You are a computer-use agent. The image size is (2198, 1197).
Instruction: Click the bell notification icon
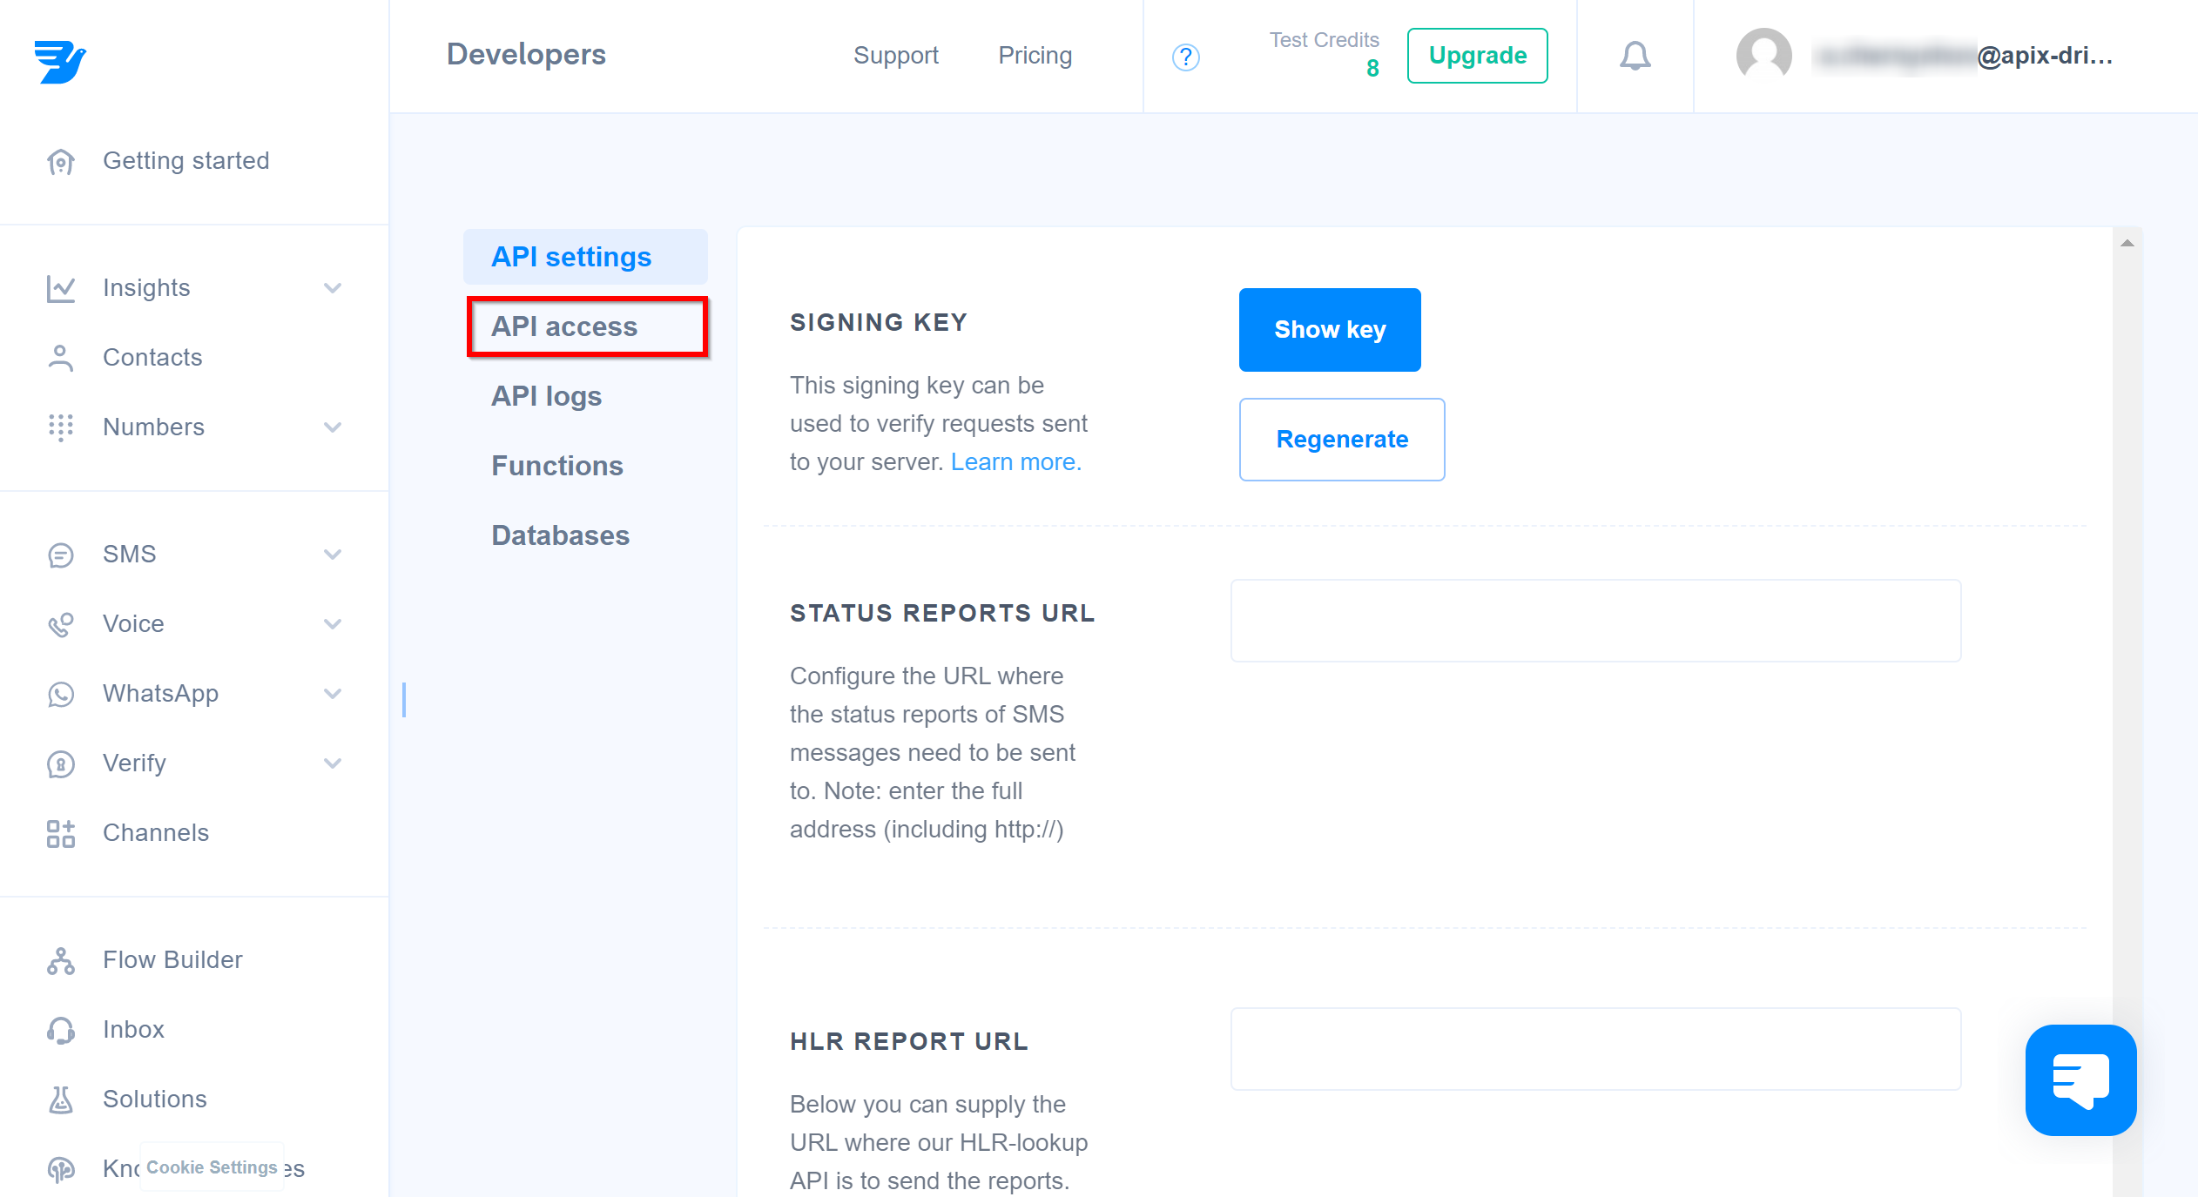tap(1636, 56)
